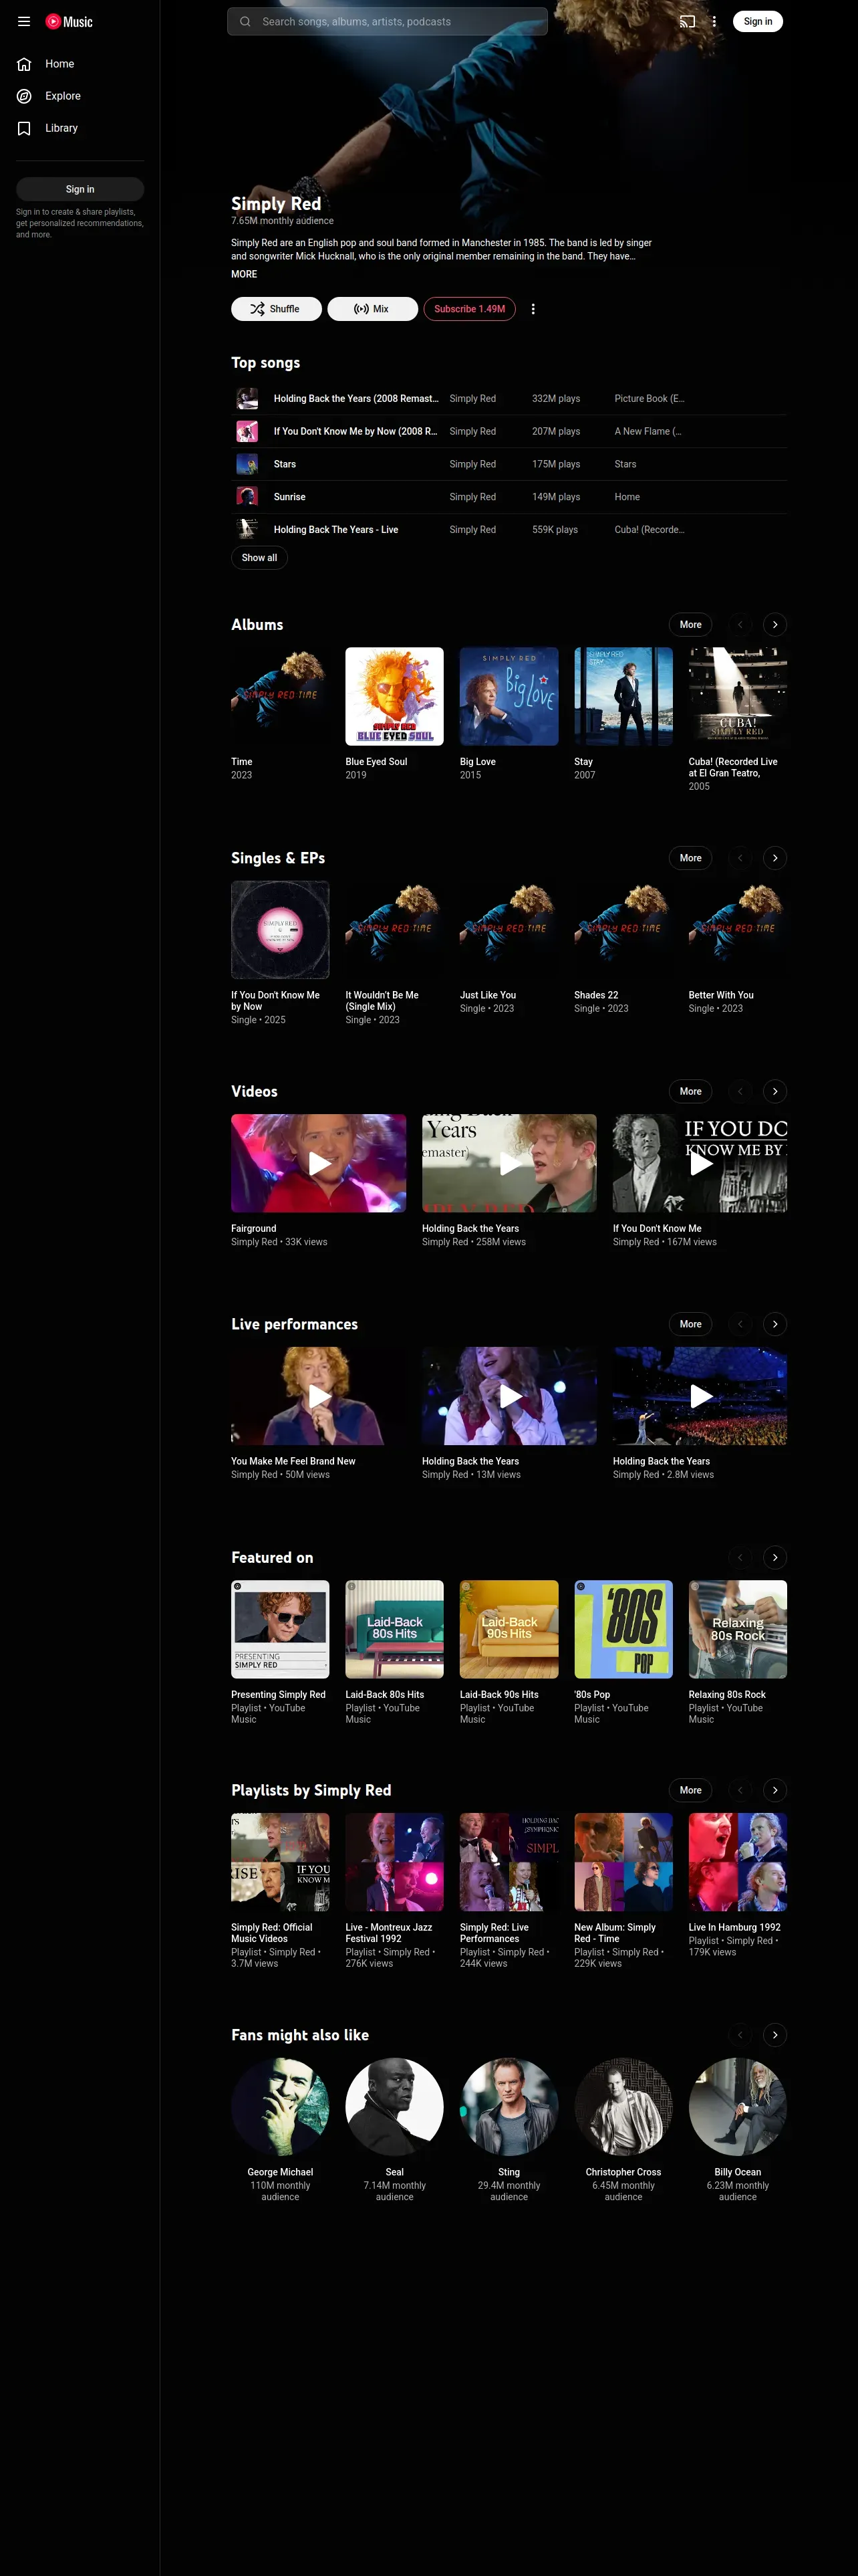Open Sting artist page
The height and width of the screenshot is (2576, 858).
509,2107
